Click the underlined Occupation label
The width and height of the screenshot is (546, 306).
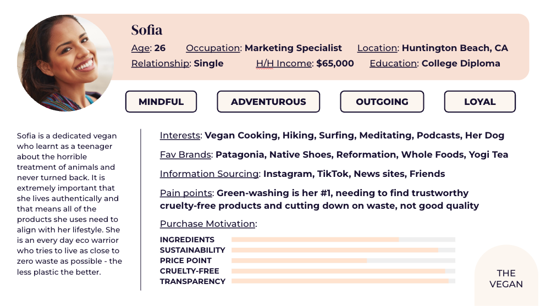pyautogui.click(x=213, y=48)
